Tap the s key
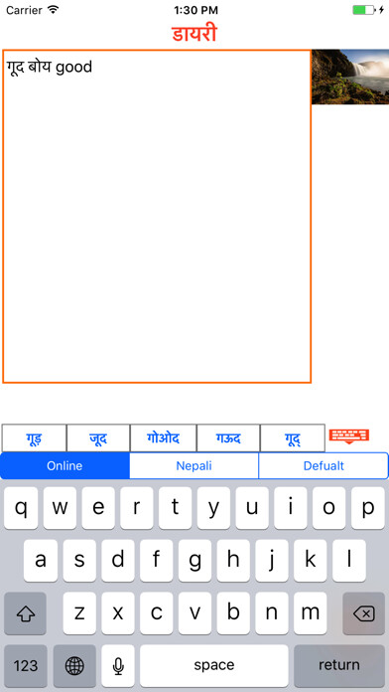The image size is (389, 692). pyautogui.click(x=79, y=561)
